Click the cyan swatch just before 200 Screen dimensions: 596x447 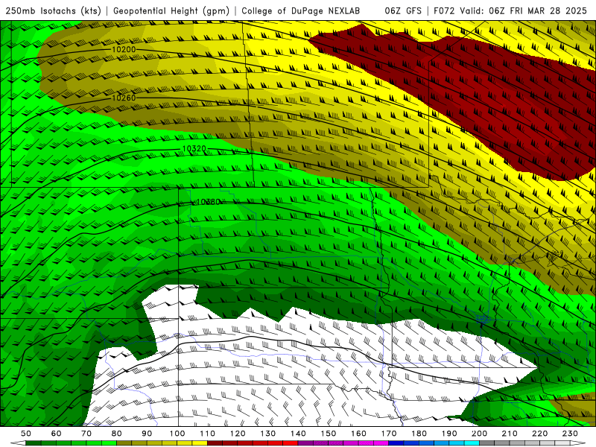pos(472,443)
